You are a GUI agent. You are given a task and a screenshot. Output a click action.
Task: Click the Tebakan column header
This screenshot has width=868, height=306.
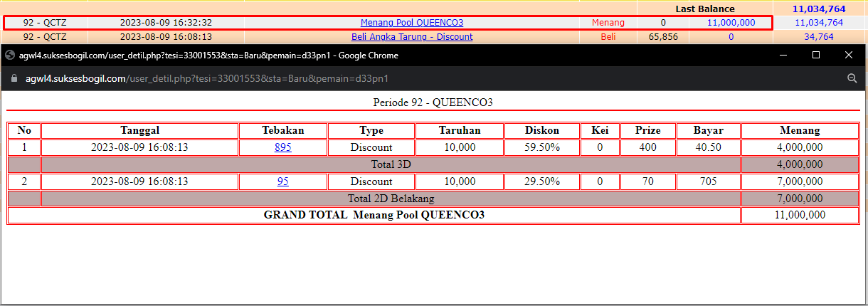click(x=283, y=130)
